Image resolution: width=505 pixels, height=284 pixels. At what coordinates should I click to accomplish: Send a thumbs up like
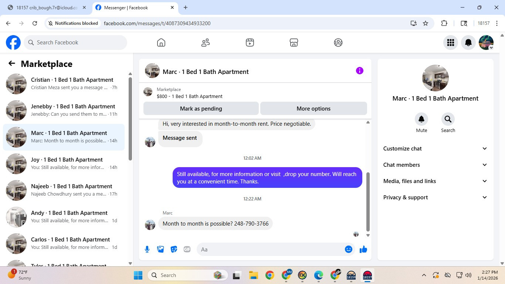[x=363, y=249]
